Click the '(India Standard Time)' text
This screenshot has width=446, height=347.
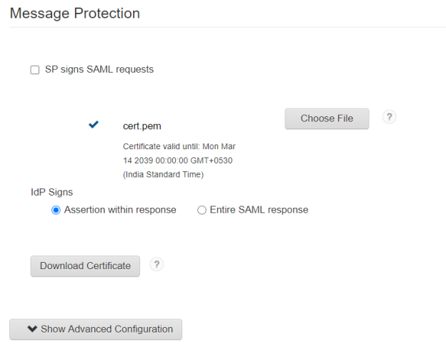(x=163, y=174)
